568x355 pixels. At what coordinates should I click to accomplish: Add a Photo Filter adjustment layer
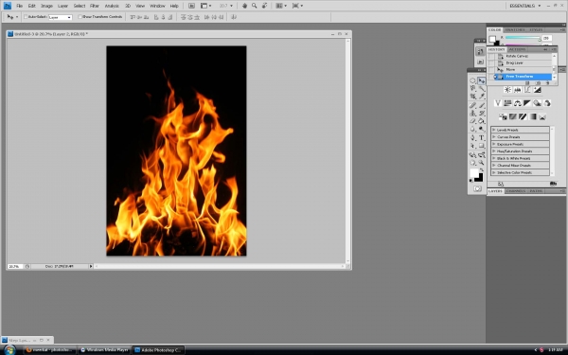coord(537,103)
